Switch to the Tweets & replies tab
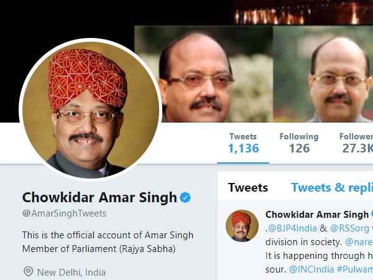 point(332,188)
